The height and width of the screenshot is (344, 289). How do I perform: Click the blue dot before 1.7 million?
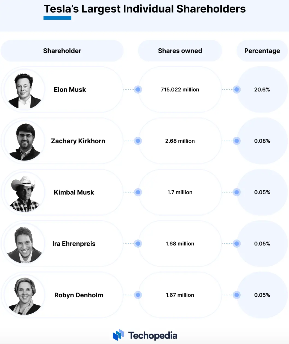138,192
